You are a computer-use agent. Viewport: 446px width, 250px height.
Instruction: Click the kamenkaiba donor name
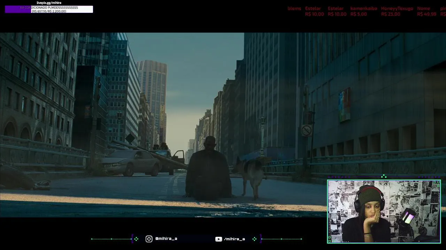(x=363, y=8)
